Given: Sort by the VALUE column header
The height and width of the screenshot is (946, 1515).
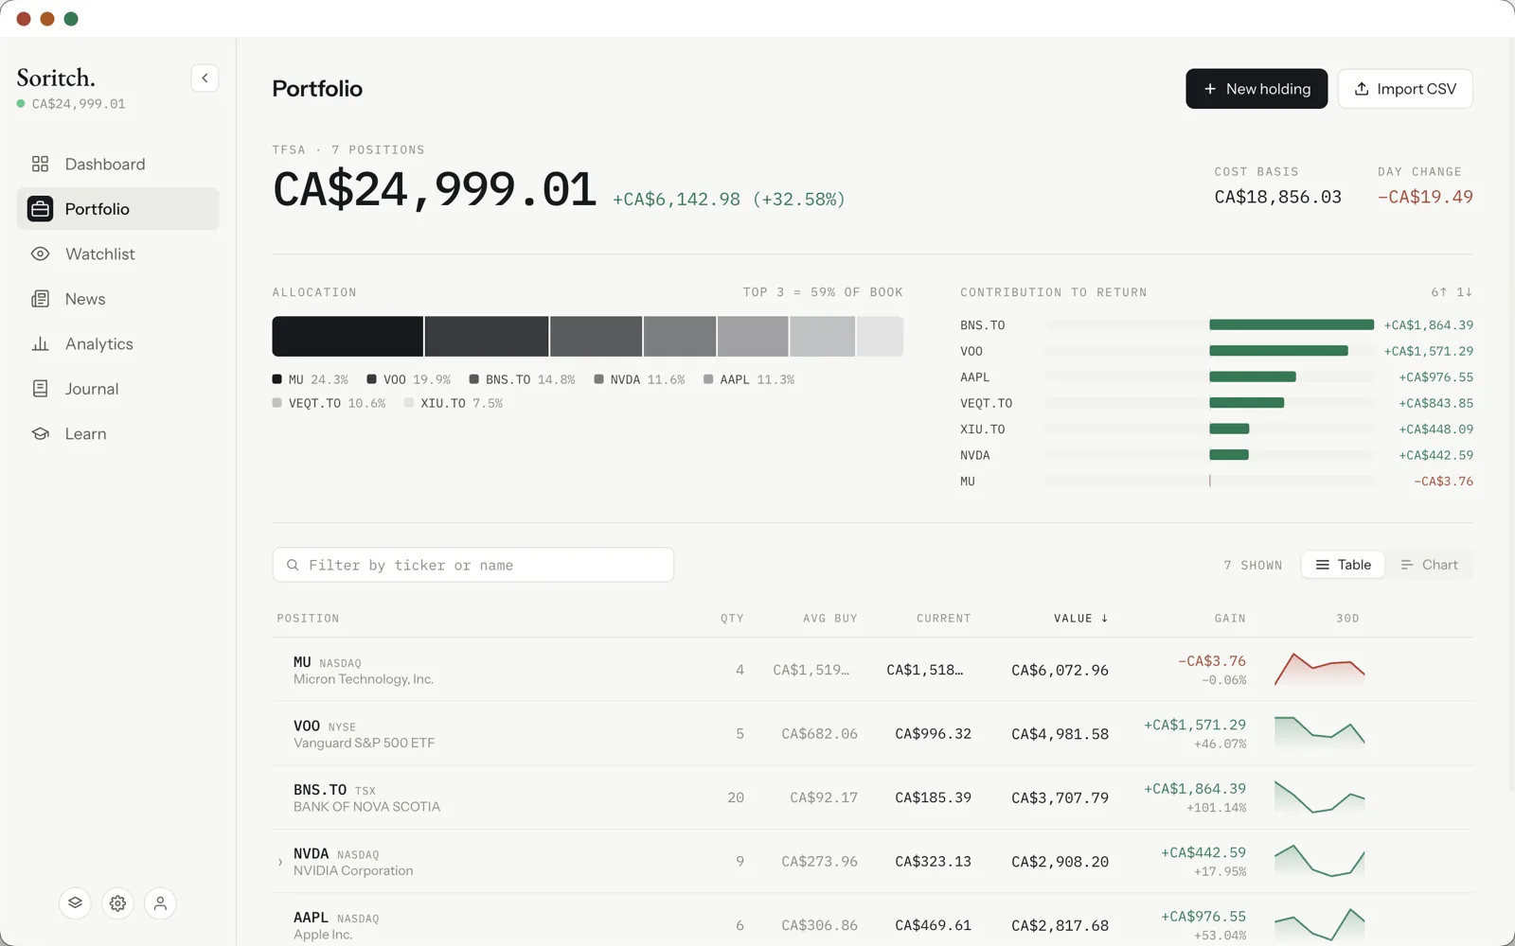Looking at the screenshot, I should click(1080, 619).
